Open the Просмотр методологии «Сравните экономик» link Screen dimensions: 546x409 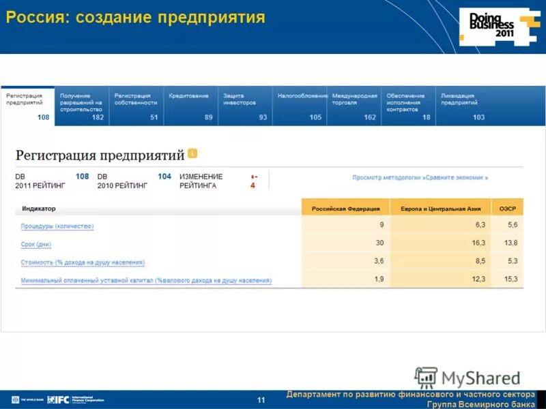tap(420, 178)
